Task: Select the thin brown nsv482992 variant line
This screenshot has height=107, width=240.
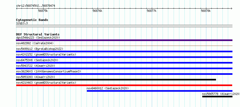Action: [x=124, y=46]
